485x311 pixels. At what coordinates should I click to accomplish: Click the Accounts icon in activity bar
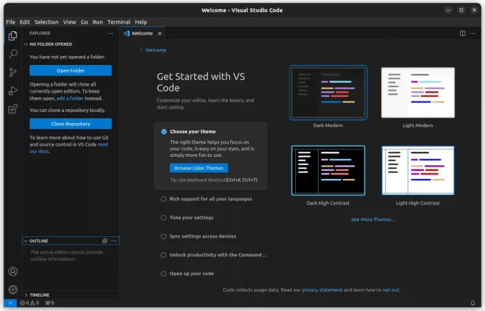[12, 272]
